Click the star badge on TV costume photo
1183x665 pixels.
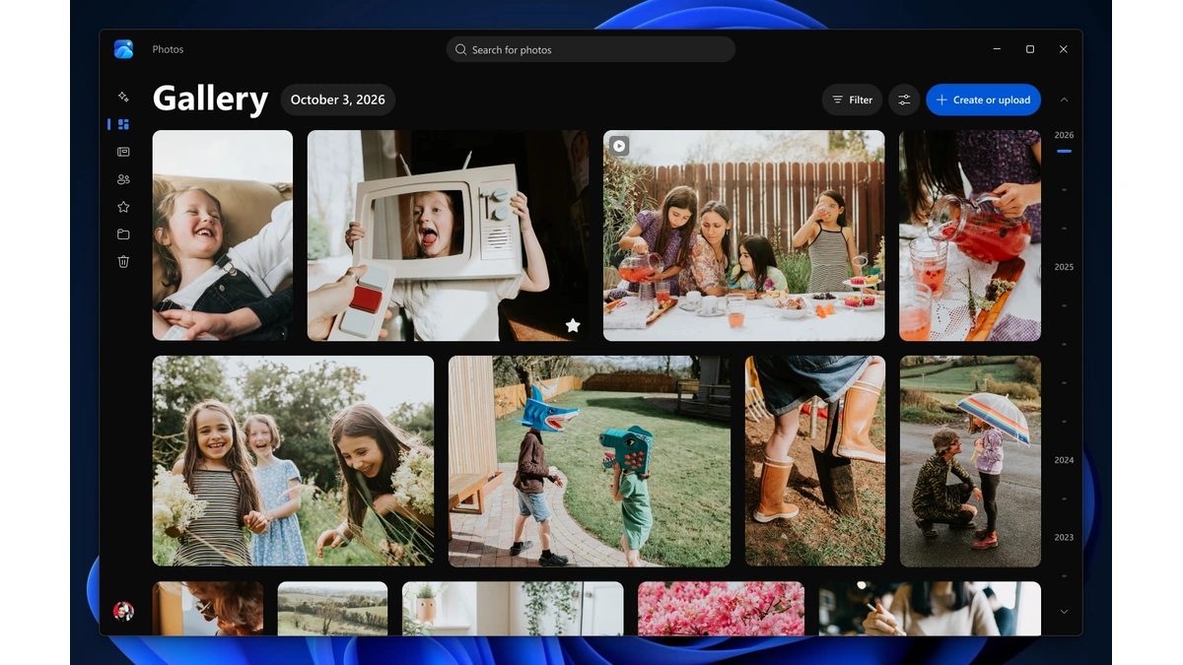(573, 325)
